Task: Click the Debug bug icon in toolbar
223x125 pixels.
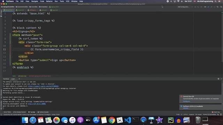Action: point(195,7)
